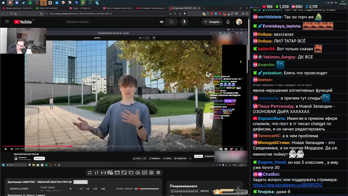Open the donatepay.ru link in chat
348x196 pixels.
click(x=288, y=185)
